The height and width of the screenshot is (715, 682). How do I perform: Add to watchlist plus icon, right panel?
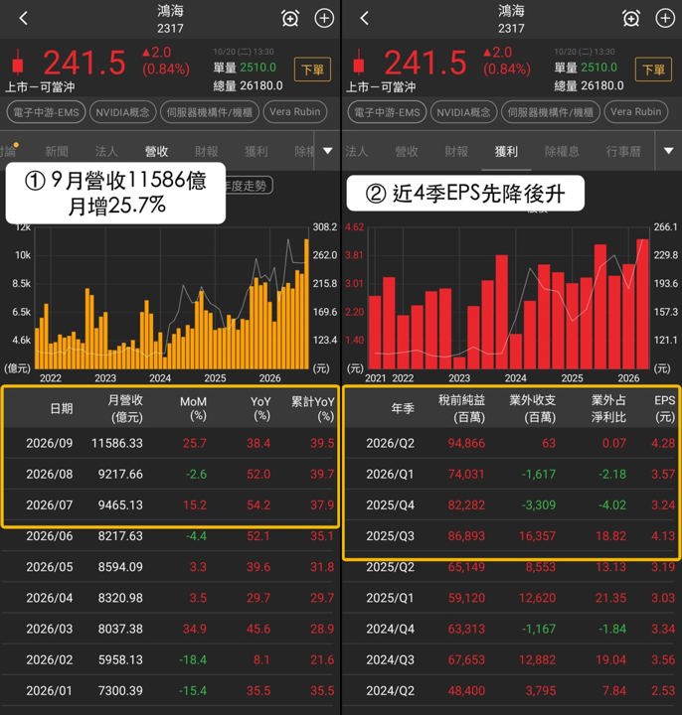point(665,19)
